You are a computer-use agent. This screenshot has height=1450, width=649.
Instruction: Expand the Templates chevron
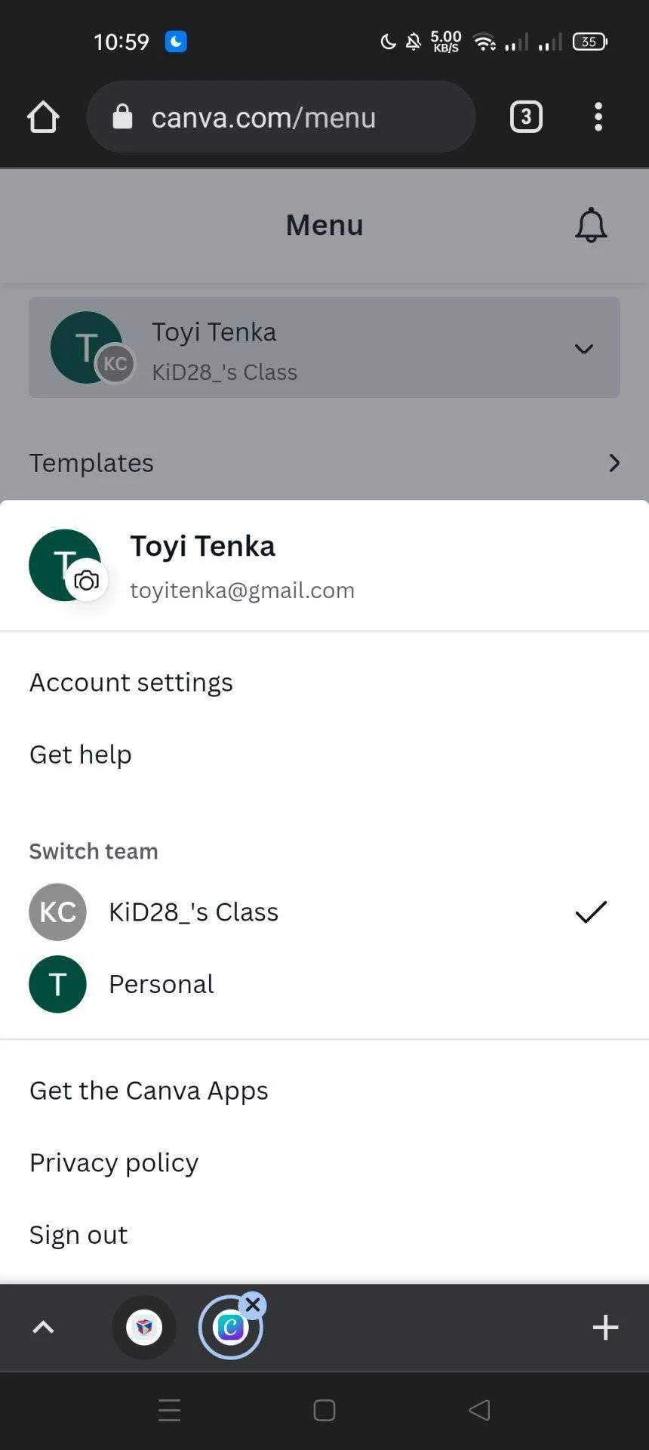pos(614,463)
